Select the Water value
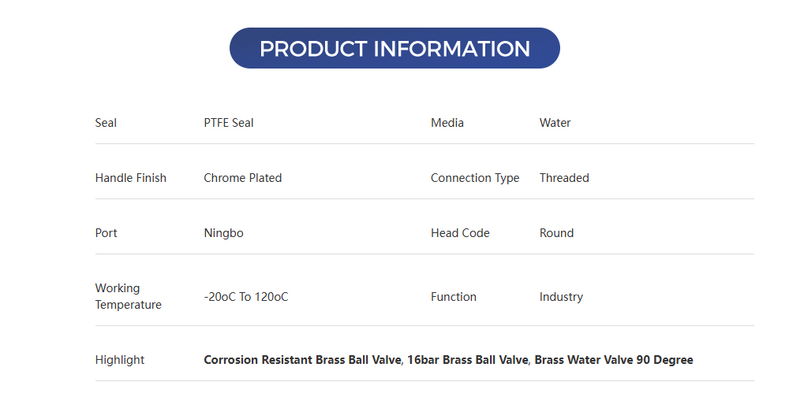 (555, 123)
